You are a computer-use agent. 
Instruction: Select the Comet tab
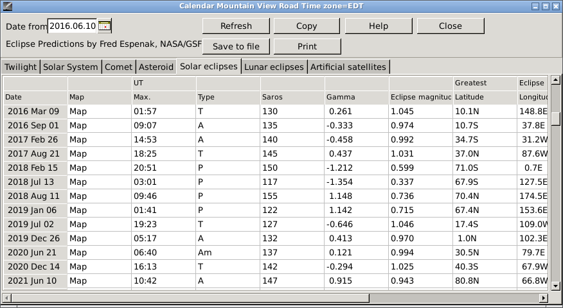pyautogui.click(x=118, y=67)
